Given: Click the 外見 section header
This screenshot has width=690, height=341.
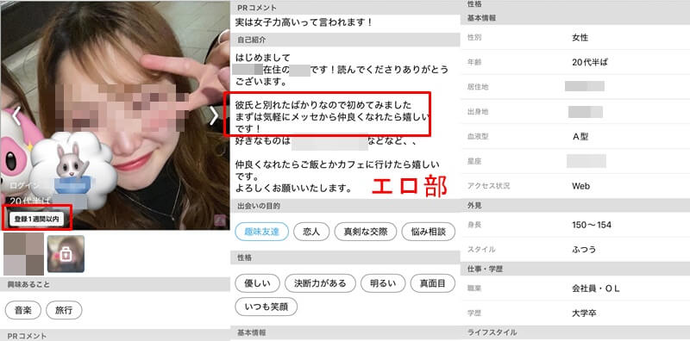Looking at the screenshot, I should coord(575,205).
